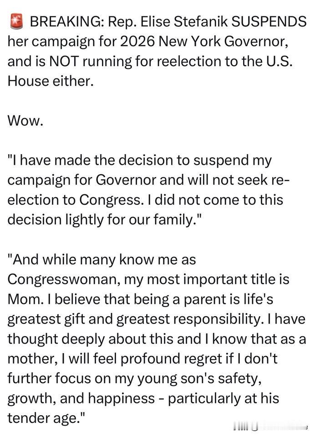Click the red siren emoji

(16, 22)
